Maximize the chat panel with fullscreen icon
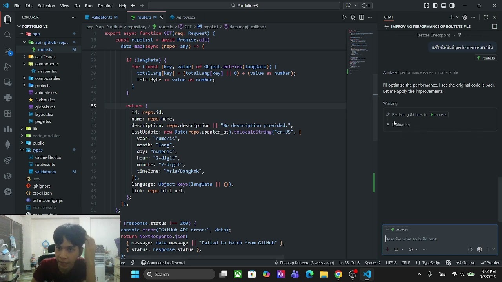 tap(486, 17)
